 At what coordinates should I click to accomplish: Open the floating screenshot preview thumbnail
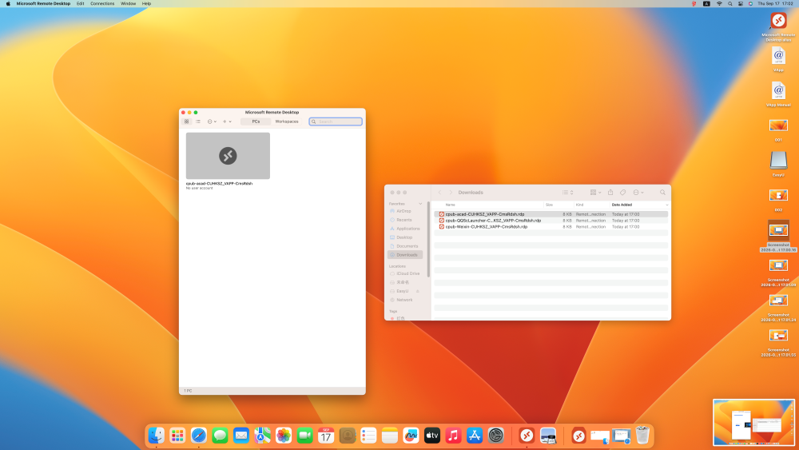[x=753, y=423]
